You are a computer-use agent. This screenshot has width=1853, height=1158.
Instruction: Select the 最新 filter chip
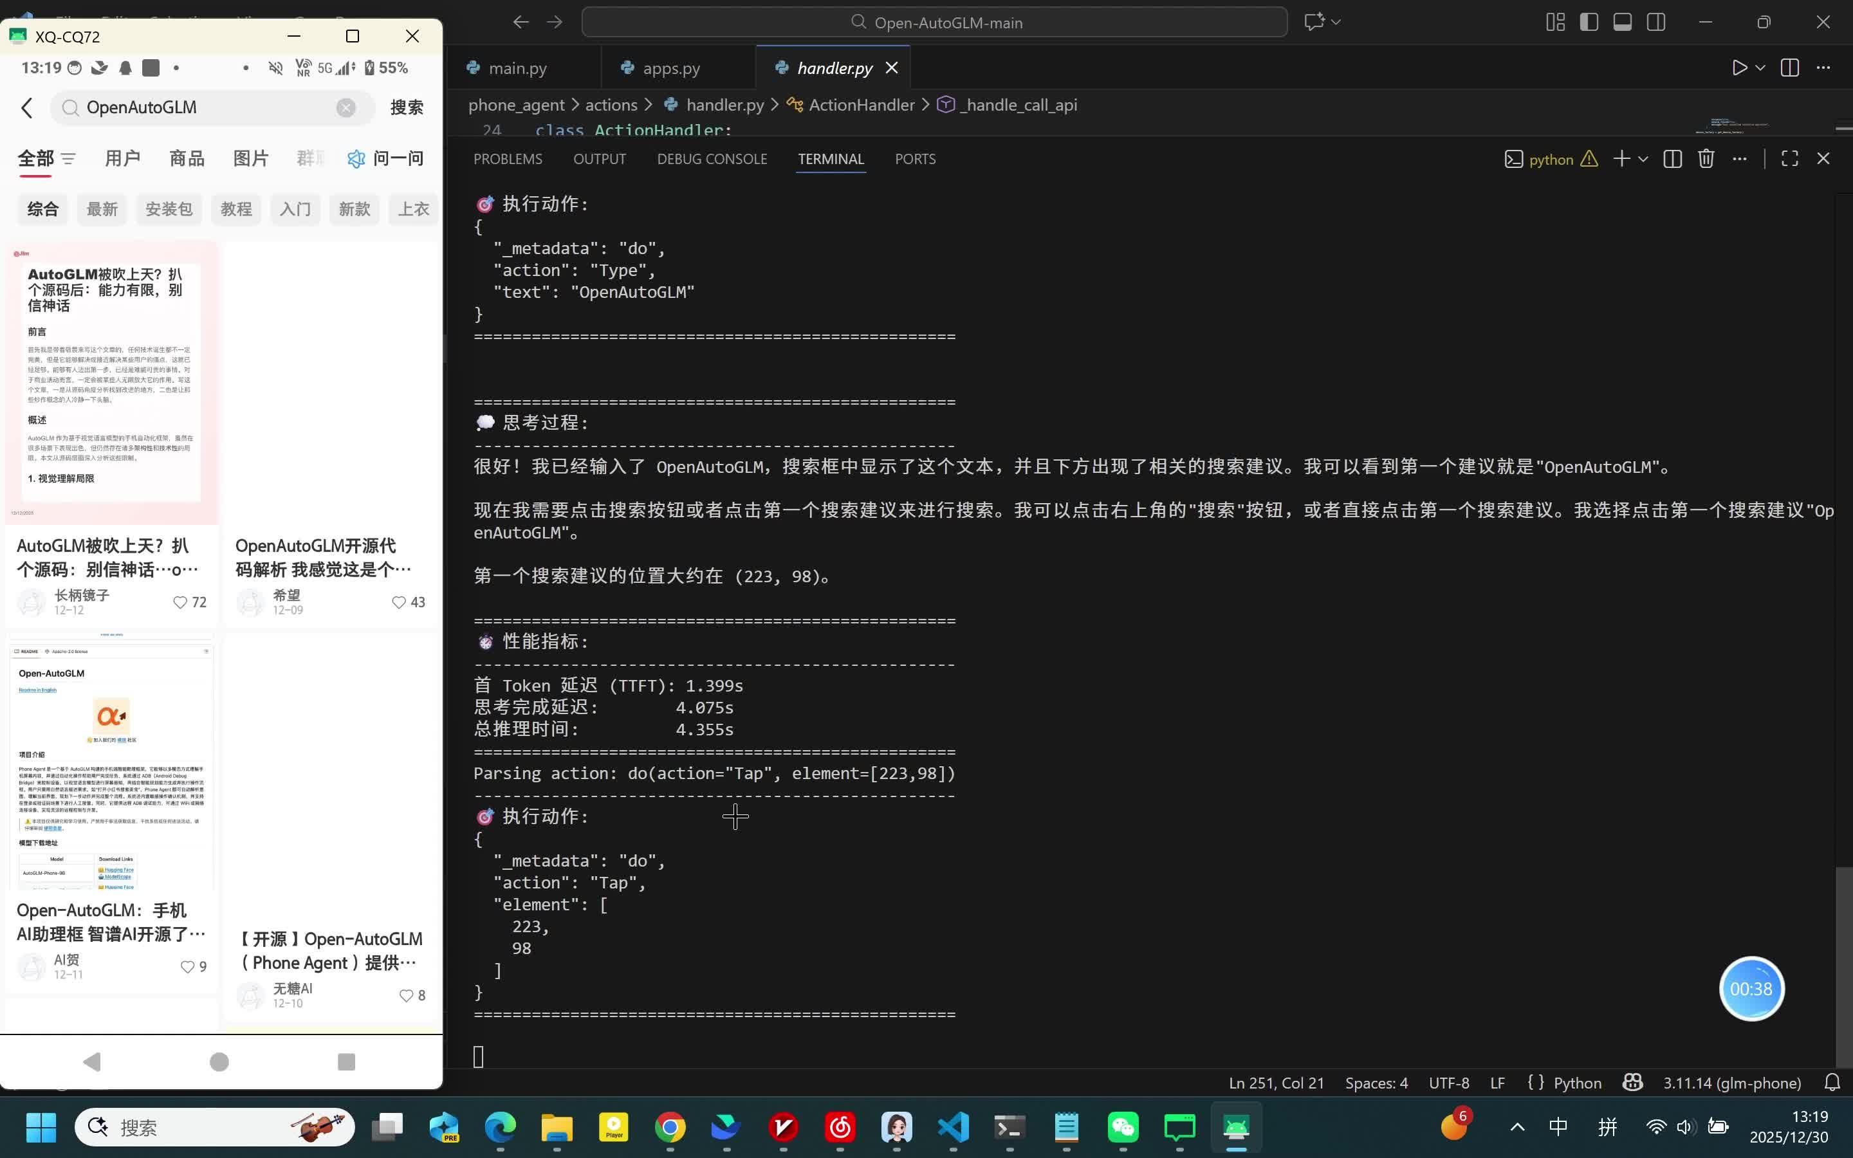coord(102,209)
